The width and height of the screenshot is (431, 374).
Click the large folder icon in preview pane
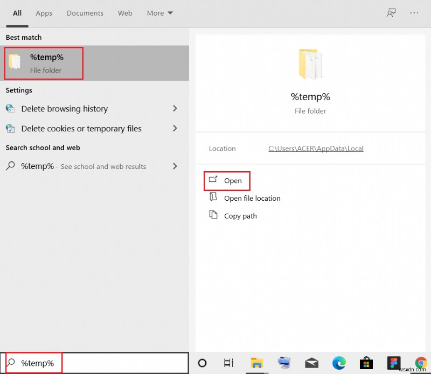coord(310,64)
